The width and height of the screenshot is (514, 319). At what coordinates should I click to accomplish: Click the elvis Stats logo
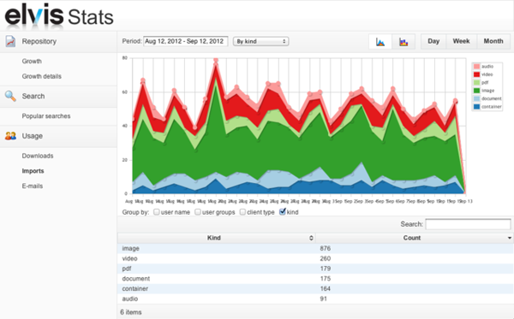pyautogui.click(x=59, y=15)
